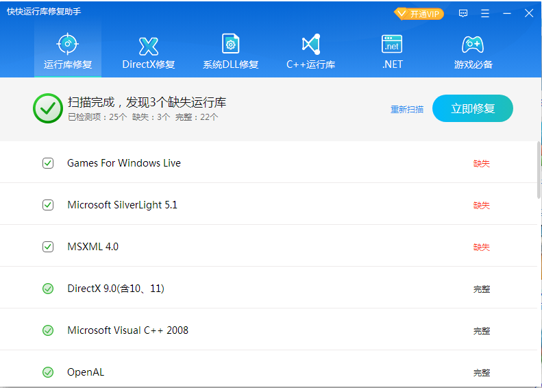This screenshot has width=542, height=388.
Task: Click the green scan-complete checkmark icon
Action: [48, 108]
